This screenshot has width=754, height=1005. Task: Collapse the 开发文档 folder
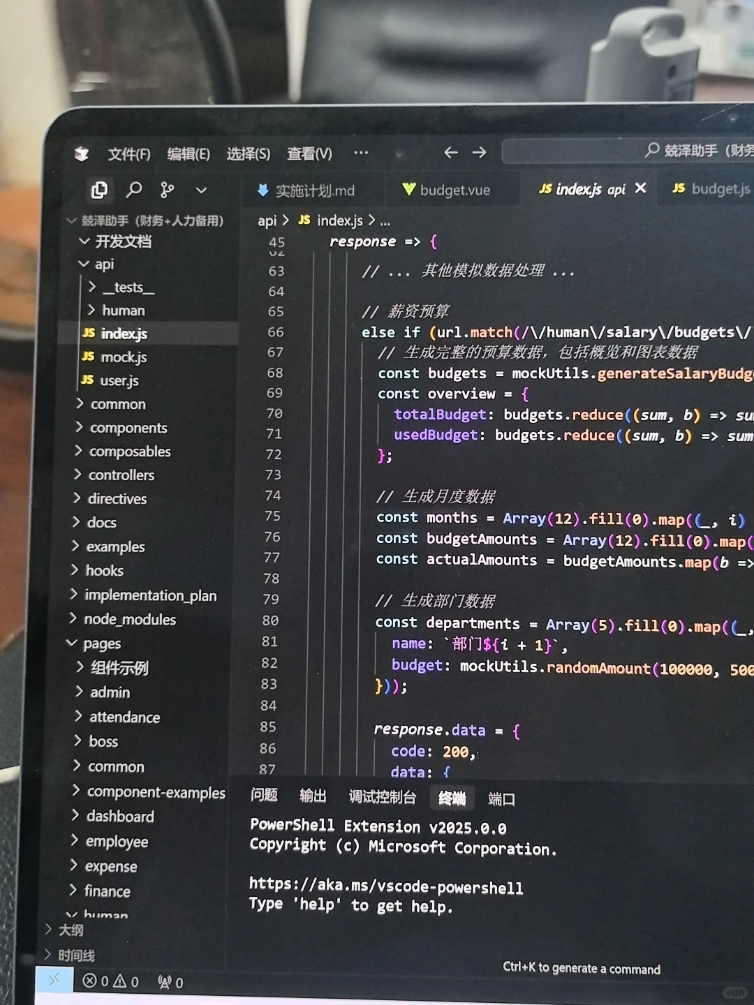(115, 241)
